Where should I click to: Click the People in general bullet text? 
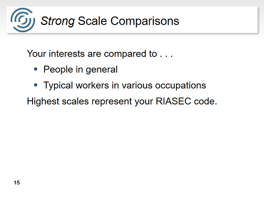[81, 70]
